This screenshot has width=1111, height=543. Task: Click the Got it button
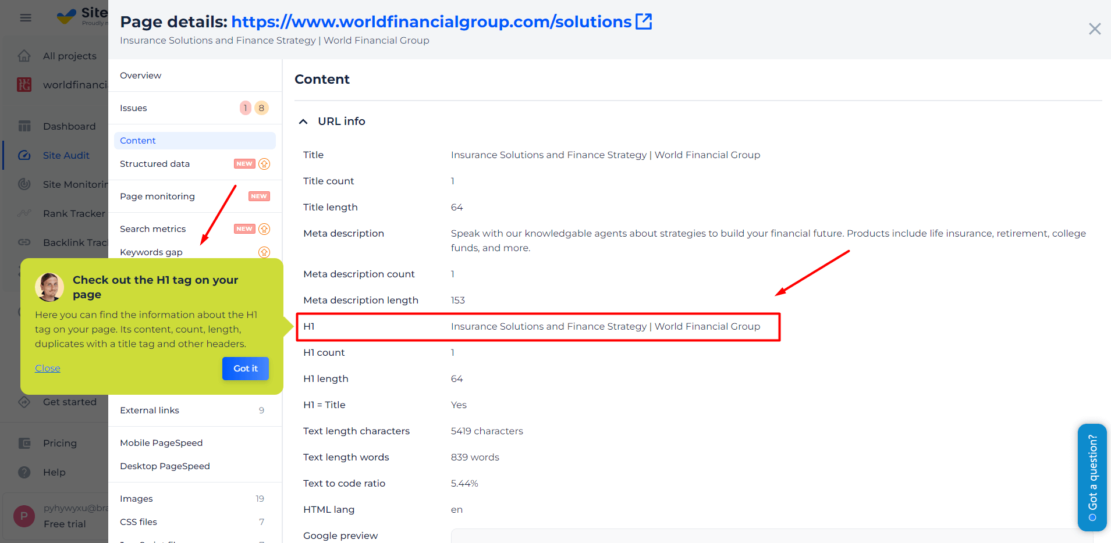[x=246, y=369]
